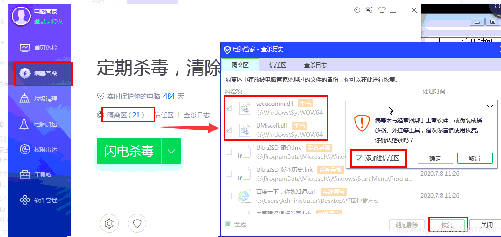The image size is (501, 237).
Task: Switch to the 查杀日志 tab in dialog
Action: pyautogui.click(x=315, y=65)
